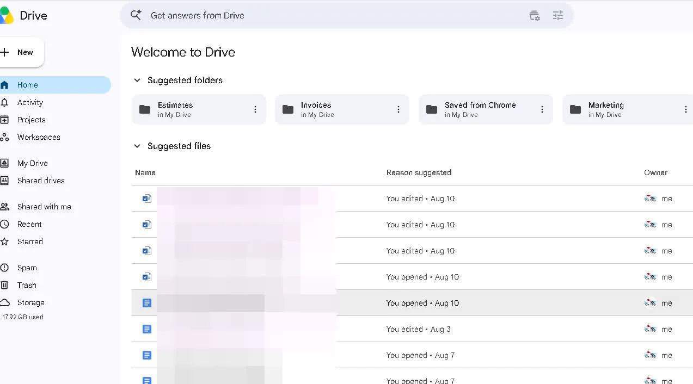Open the Saved from Chrome folder
This screenshot has width=693, height=384.
(x=486, y=109)
